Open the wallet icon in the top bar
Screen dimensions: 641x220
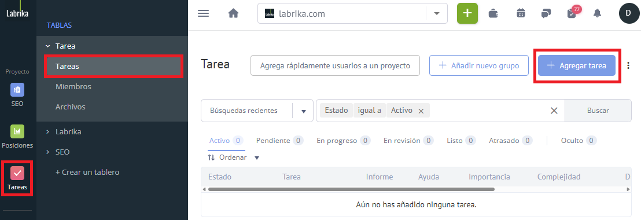[493, 13]
